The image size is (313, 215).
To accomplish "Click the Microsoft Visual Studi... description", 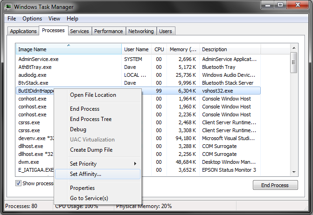I will tap(229, 138).
